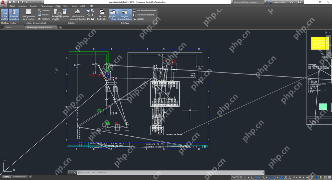Viewport: 332px width, 180px height.
Task: Click the RTU A08 label in drawing
Action: (x=164, y=93)
